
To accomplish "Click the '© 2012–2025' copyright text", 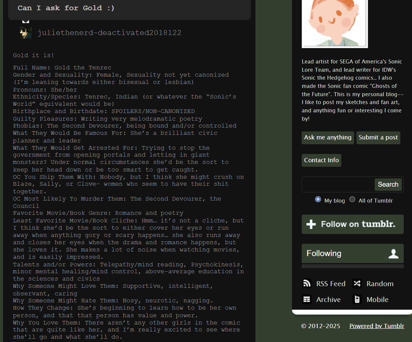I will pyautogui.click(x=320, y=326).
